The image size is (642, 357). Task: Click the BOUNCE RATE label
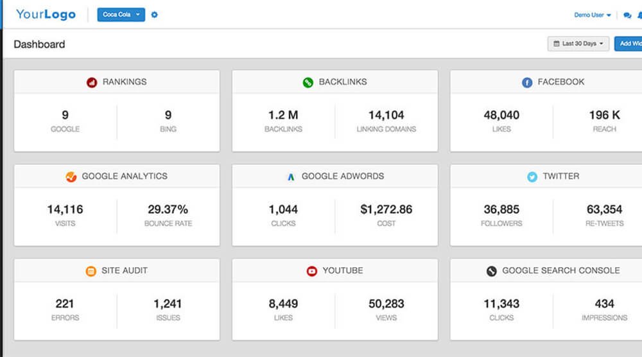[x=168, y=223]
